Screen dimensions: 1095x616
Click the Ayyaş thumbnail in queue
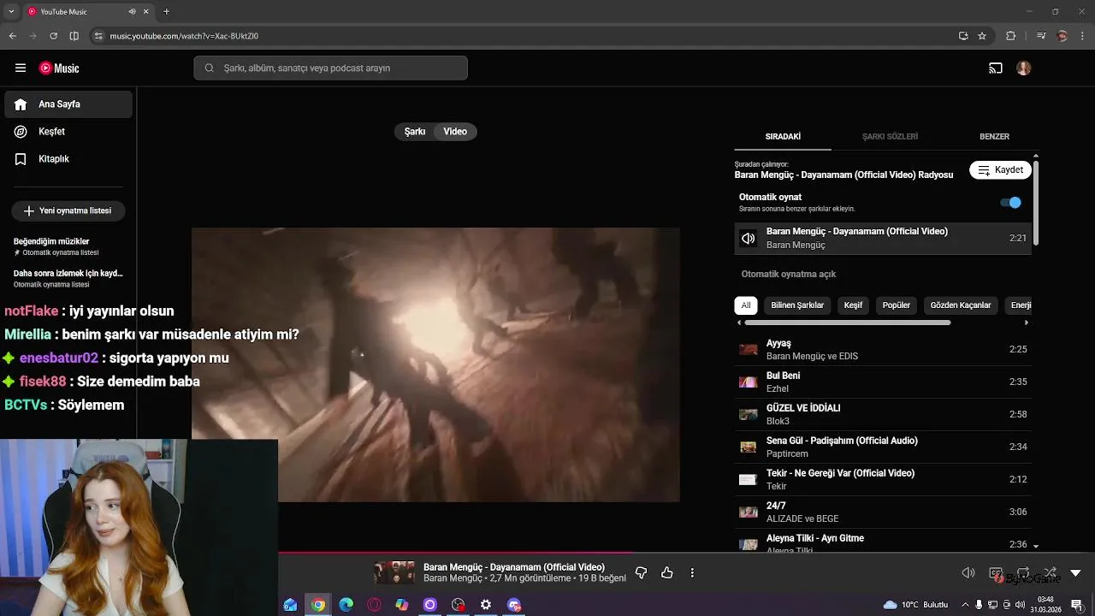tap(749, 349)
